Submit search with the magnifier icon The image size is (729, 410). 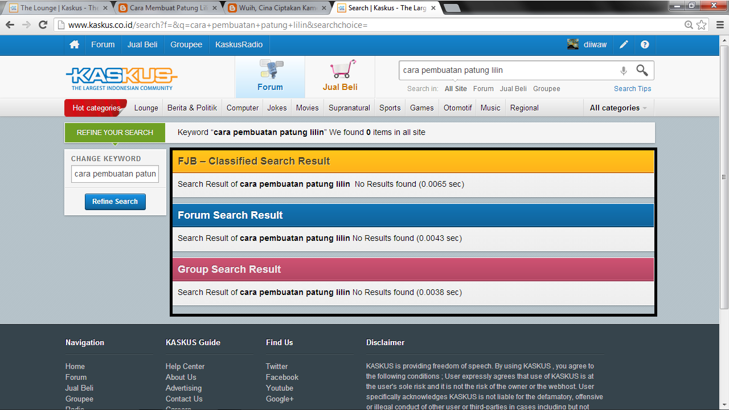[x=642, y=70]
